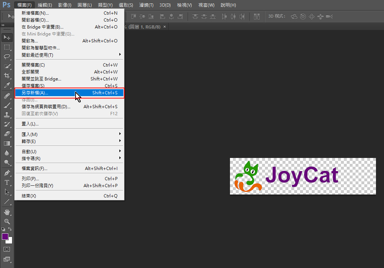384x268 pixels.
Task: Open the 視窗(W) menu
Action: [206, 5]
